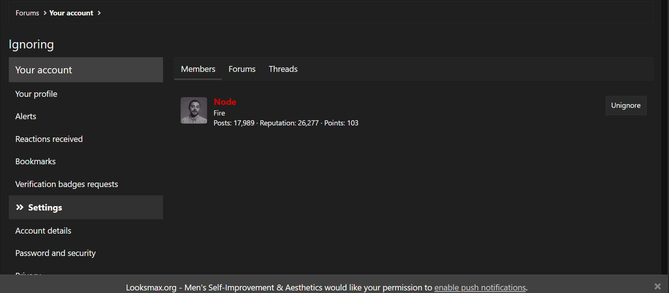669x293 pixels.
Task: Switch to the Forums tab
Action: pyautogui.click(x=242, y=69)
